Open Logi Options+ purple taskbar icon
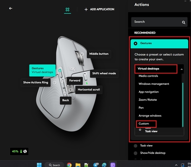This screenshot has width=191, height=167. (113, 165)
